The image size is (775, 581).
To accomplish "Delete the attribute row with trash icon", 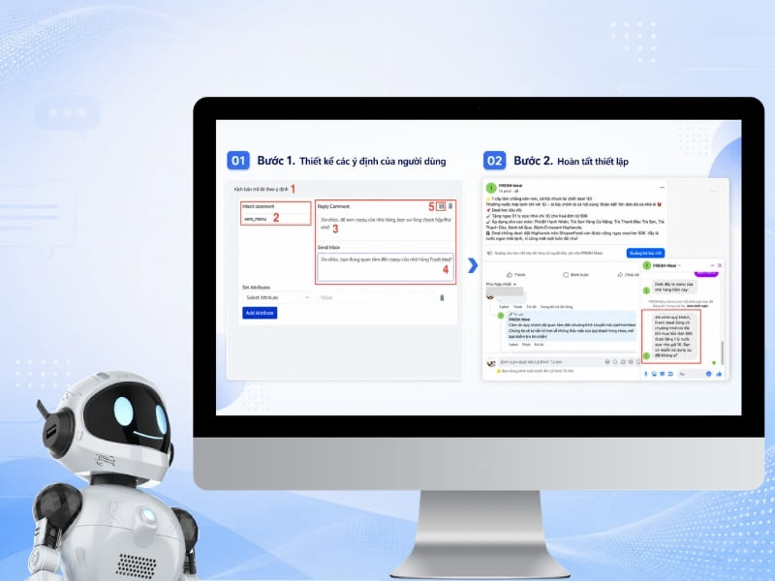I will (442, 297).
